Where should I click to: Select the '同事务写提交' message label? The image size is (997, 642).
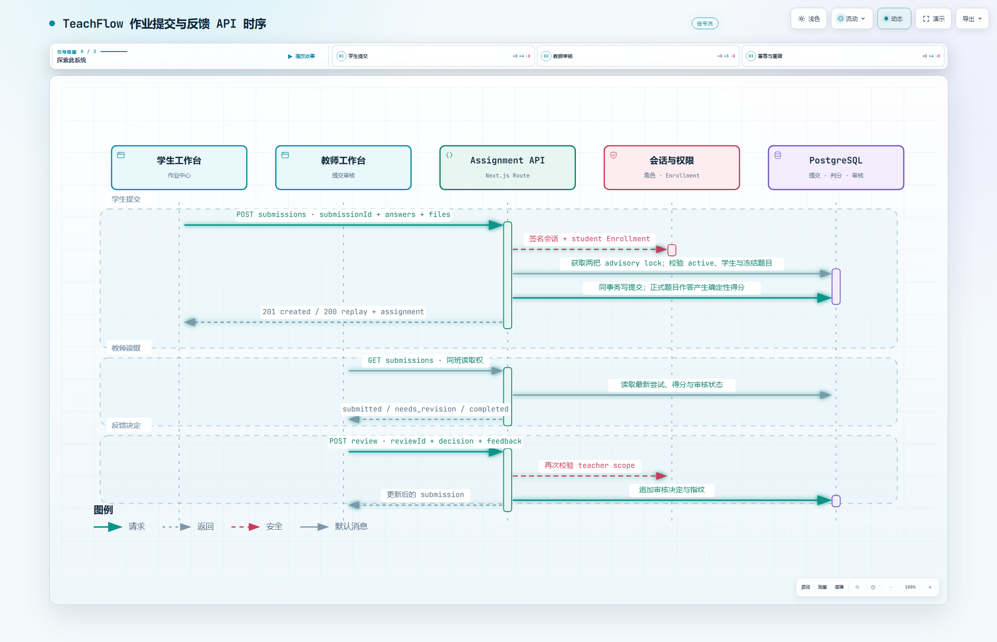pos(672,287)
